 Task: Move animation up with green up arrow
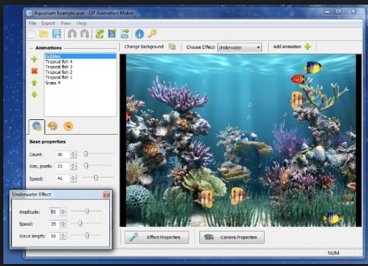click(34, 83)
